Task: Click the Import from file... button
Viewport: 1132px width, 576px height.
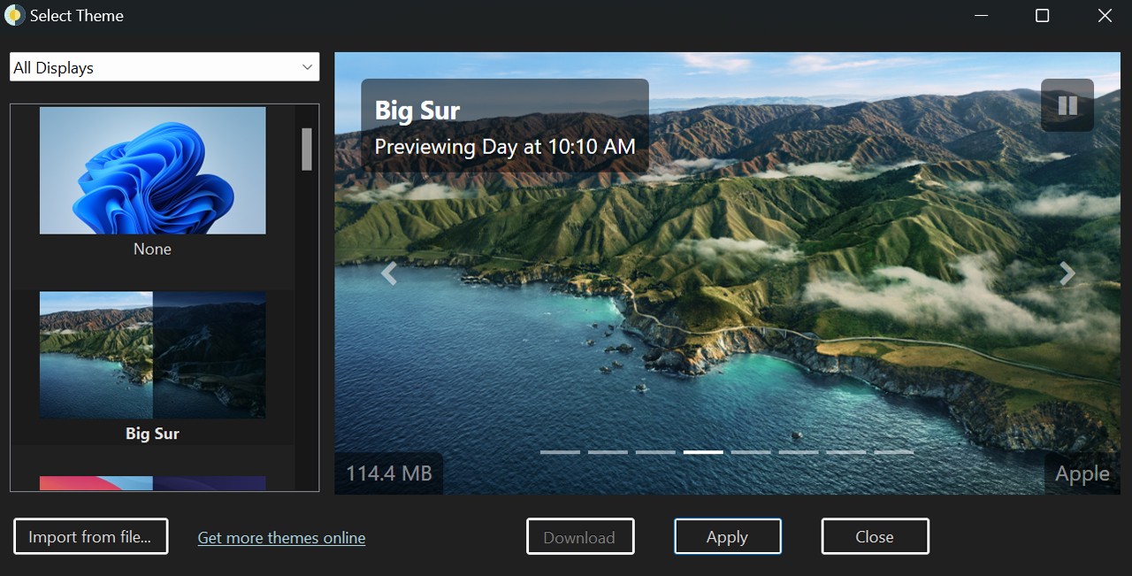Action: [x=90, y=537]
